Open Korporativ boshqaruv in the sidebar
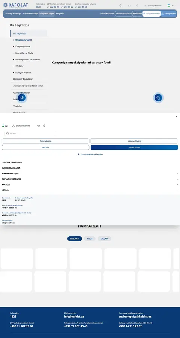 [23, 79]
